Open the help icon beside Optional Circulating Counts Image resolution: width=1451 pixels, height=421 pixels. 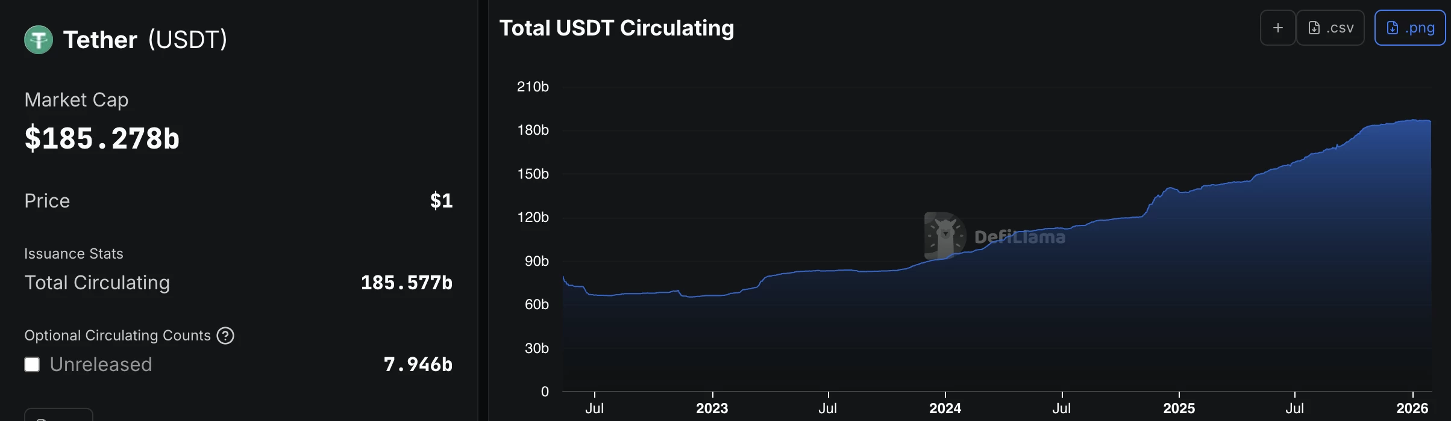[x=225, y=336]
